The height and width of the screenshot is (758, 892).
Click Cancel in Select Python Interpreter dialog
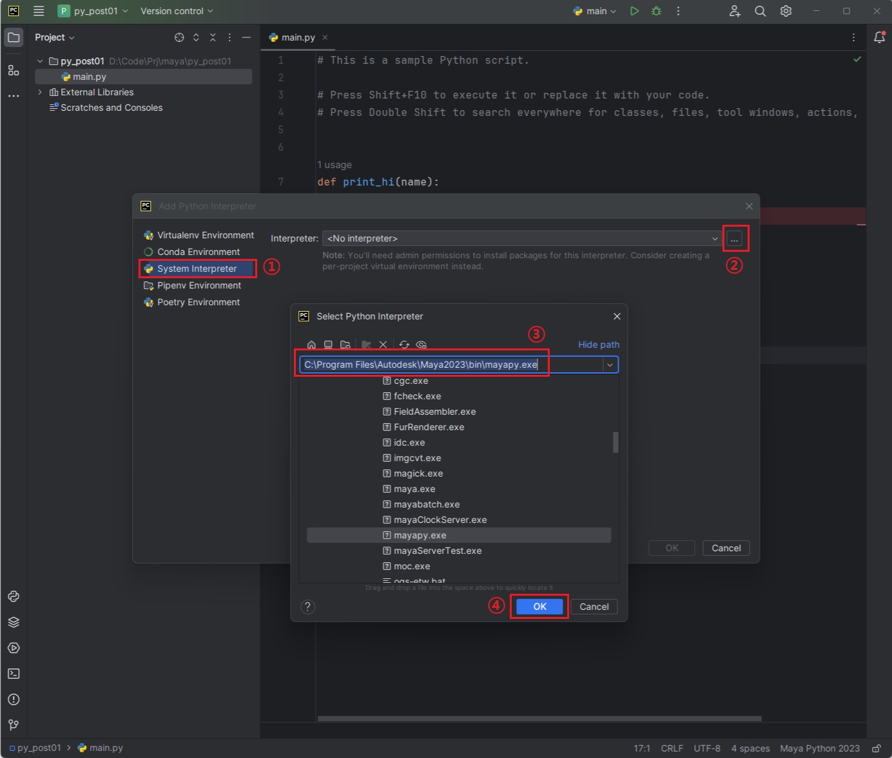[x=594, y=607]
